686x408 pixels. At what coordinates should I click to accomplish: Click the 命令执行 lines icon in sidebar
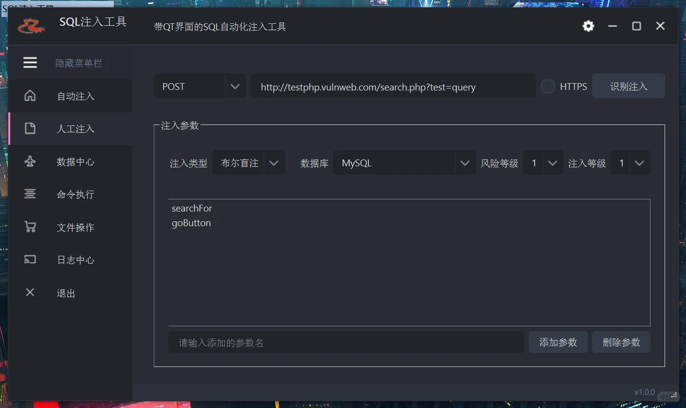pos(30,194)
